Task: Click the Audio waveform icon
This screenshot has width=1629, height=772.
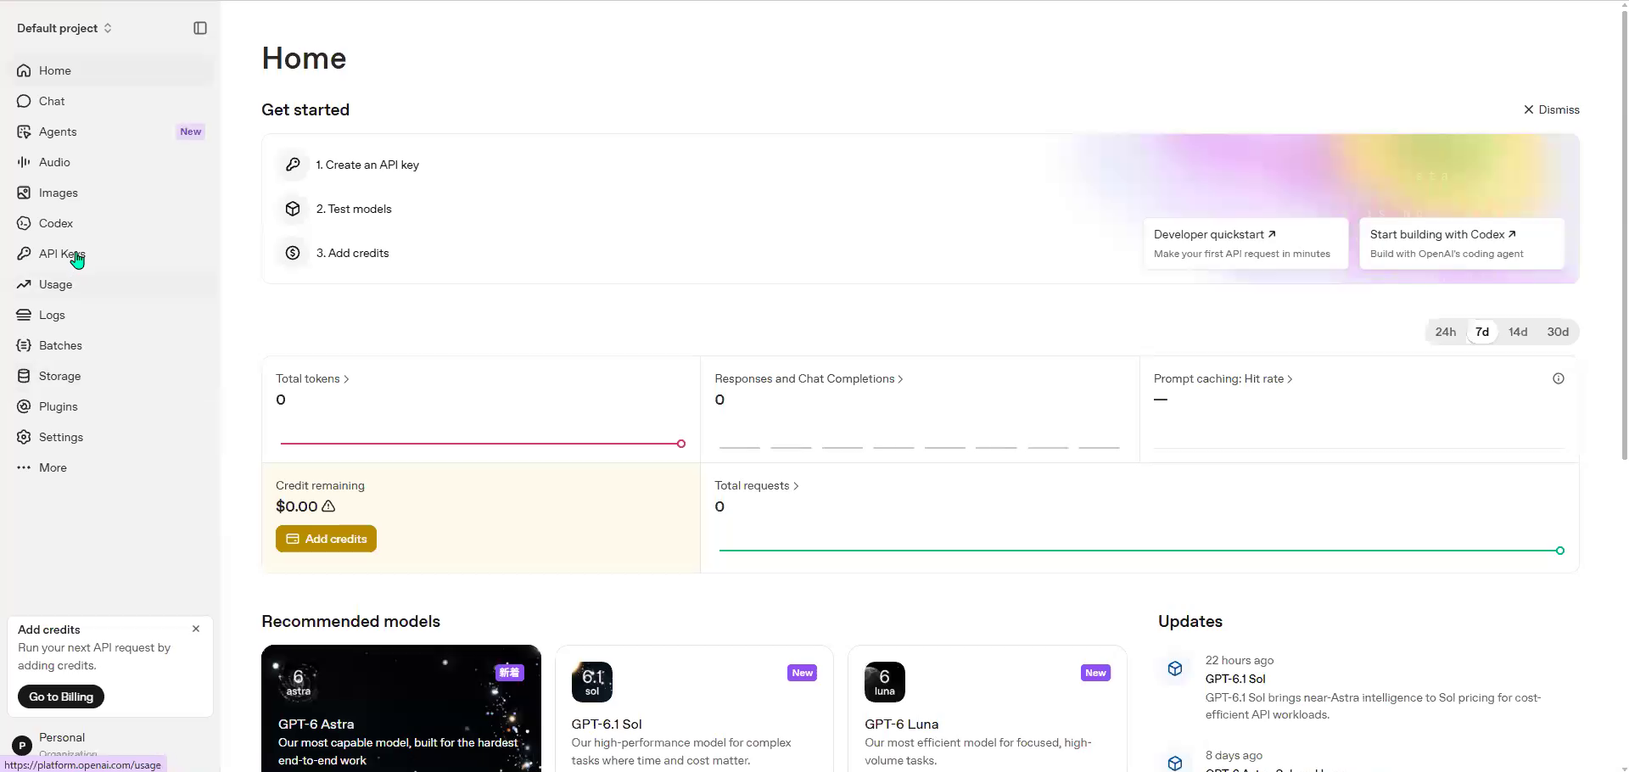Action: tap(24, 162)
